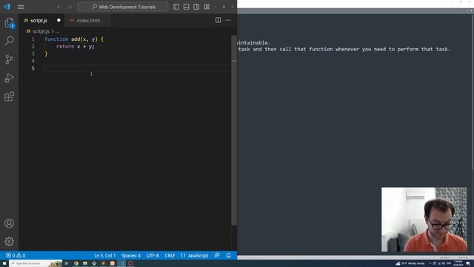Viewport: 474px width, 267px height.
Task: Click the editor vertical scrollbar
Action: click(x=234, y=131)
